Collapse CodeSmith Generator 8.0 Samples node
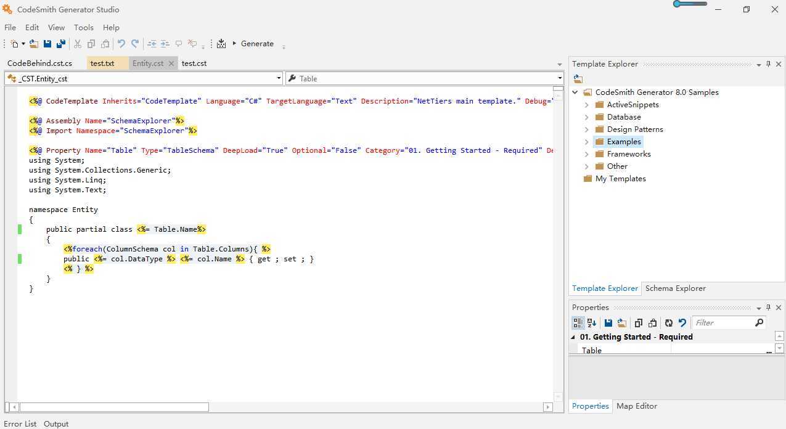Viewport: 786px width, 429px height. [x=576, y=92]
